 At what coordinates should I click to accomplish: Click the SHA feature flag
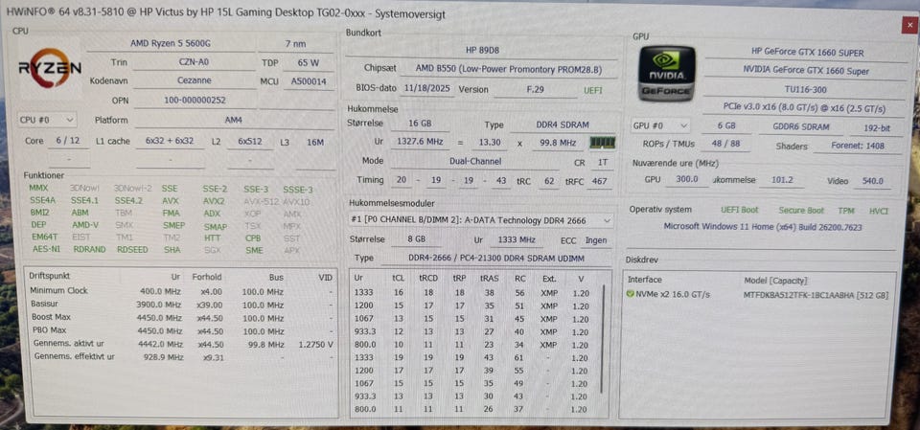(x=172, y=249)
